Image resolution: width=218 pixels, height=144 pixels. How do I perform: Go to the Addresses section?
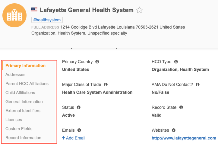pos(15,75)
